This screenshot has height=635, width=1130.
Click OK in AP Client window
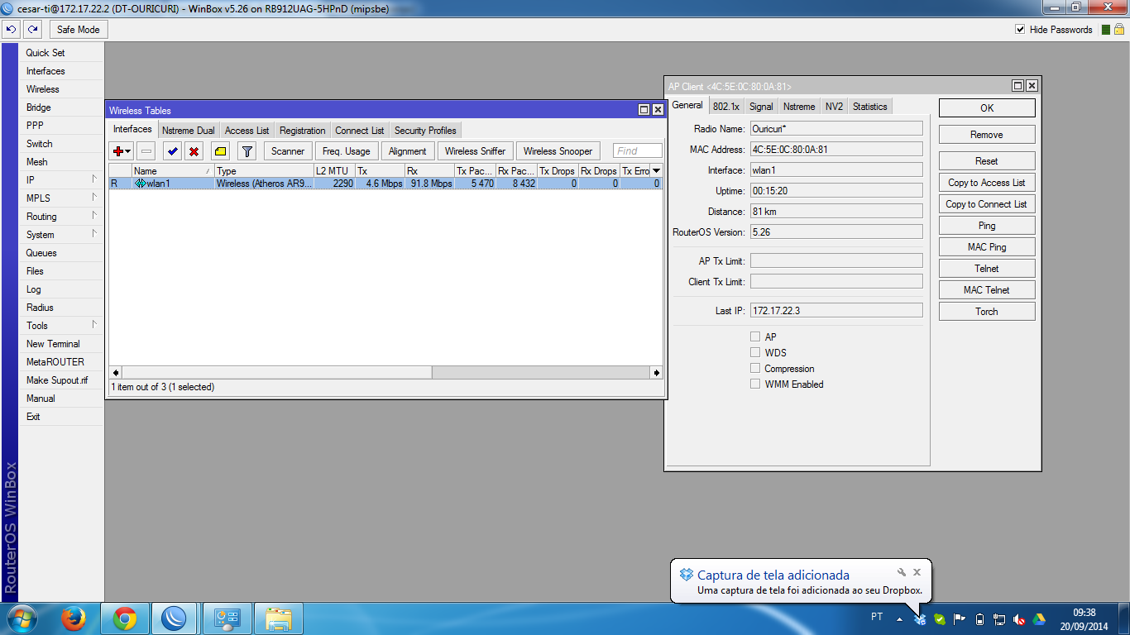point(987,108)
